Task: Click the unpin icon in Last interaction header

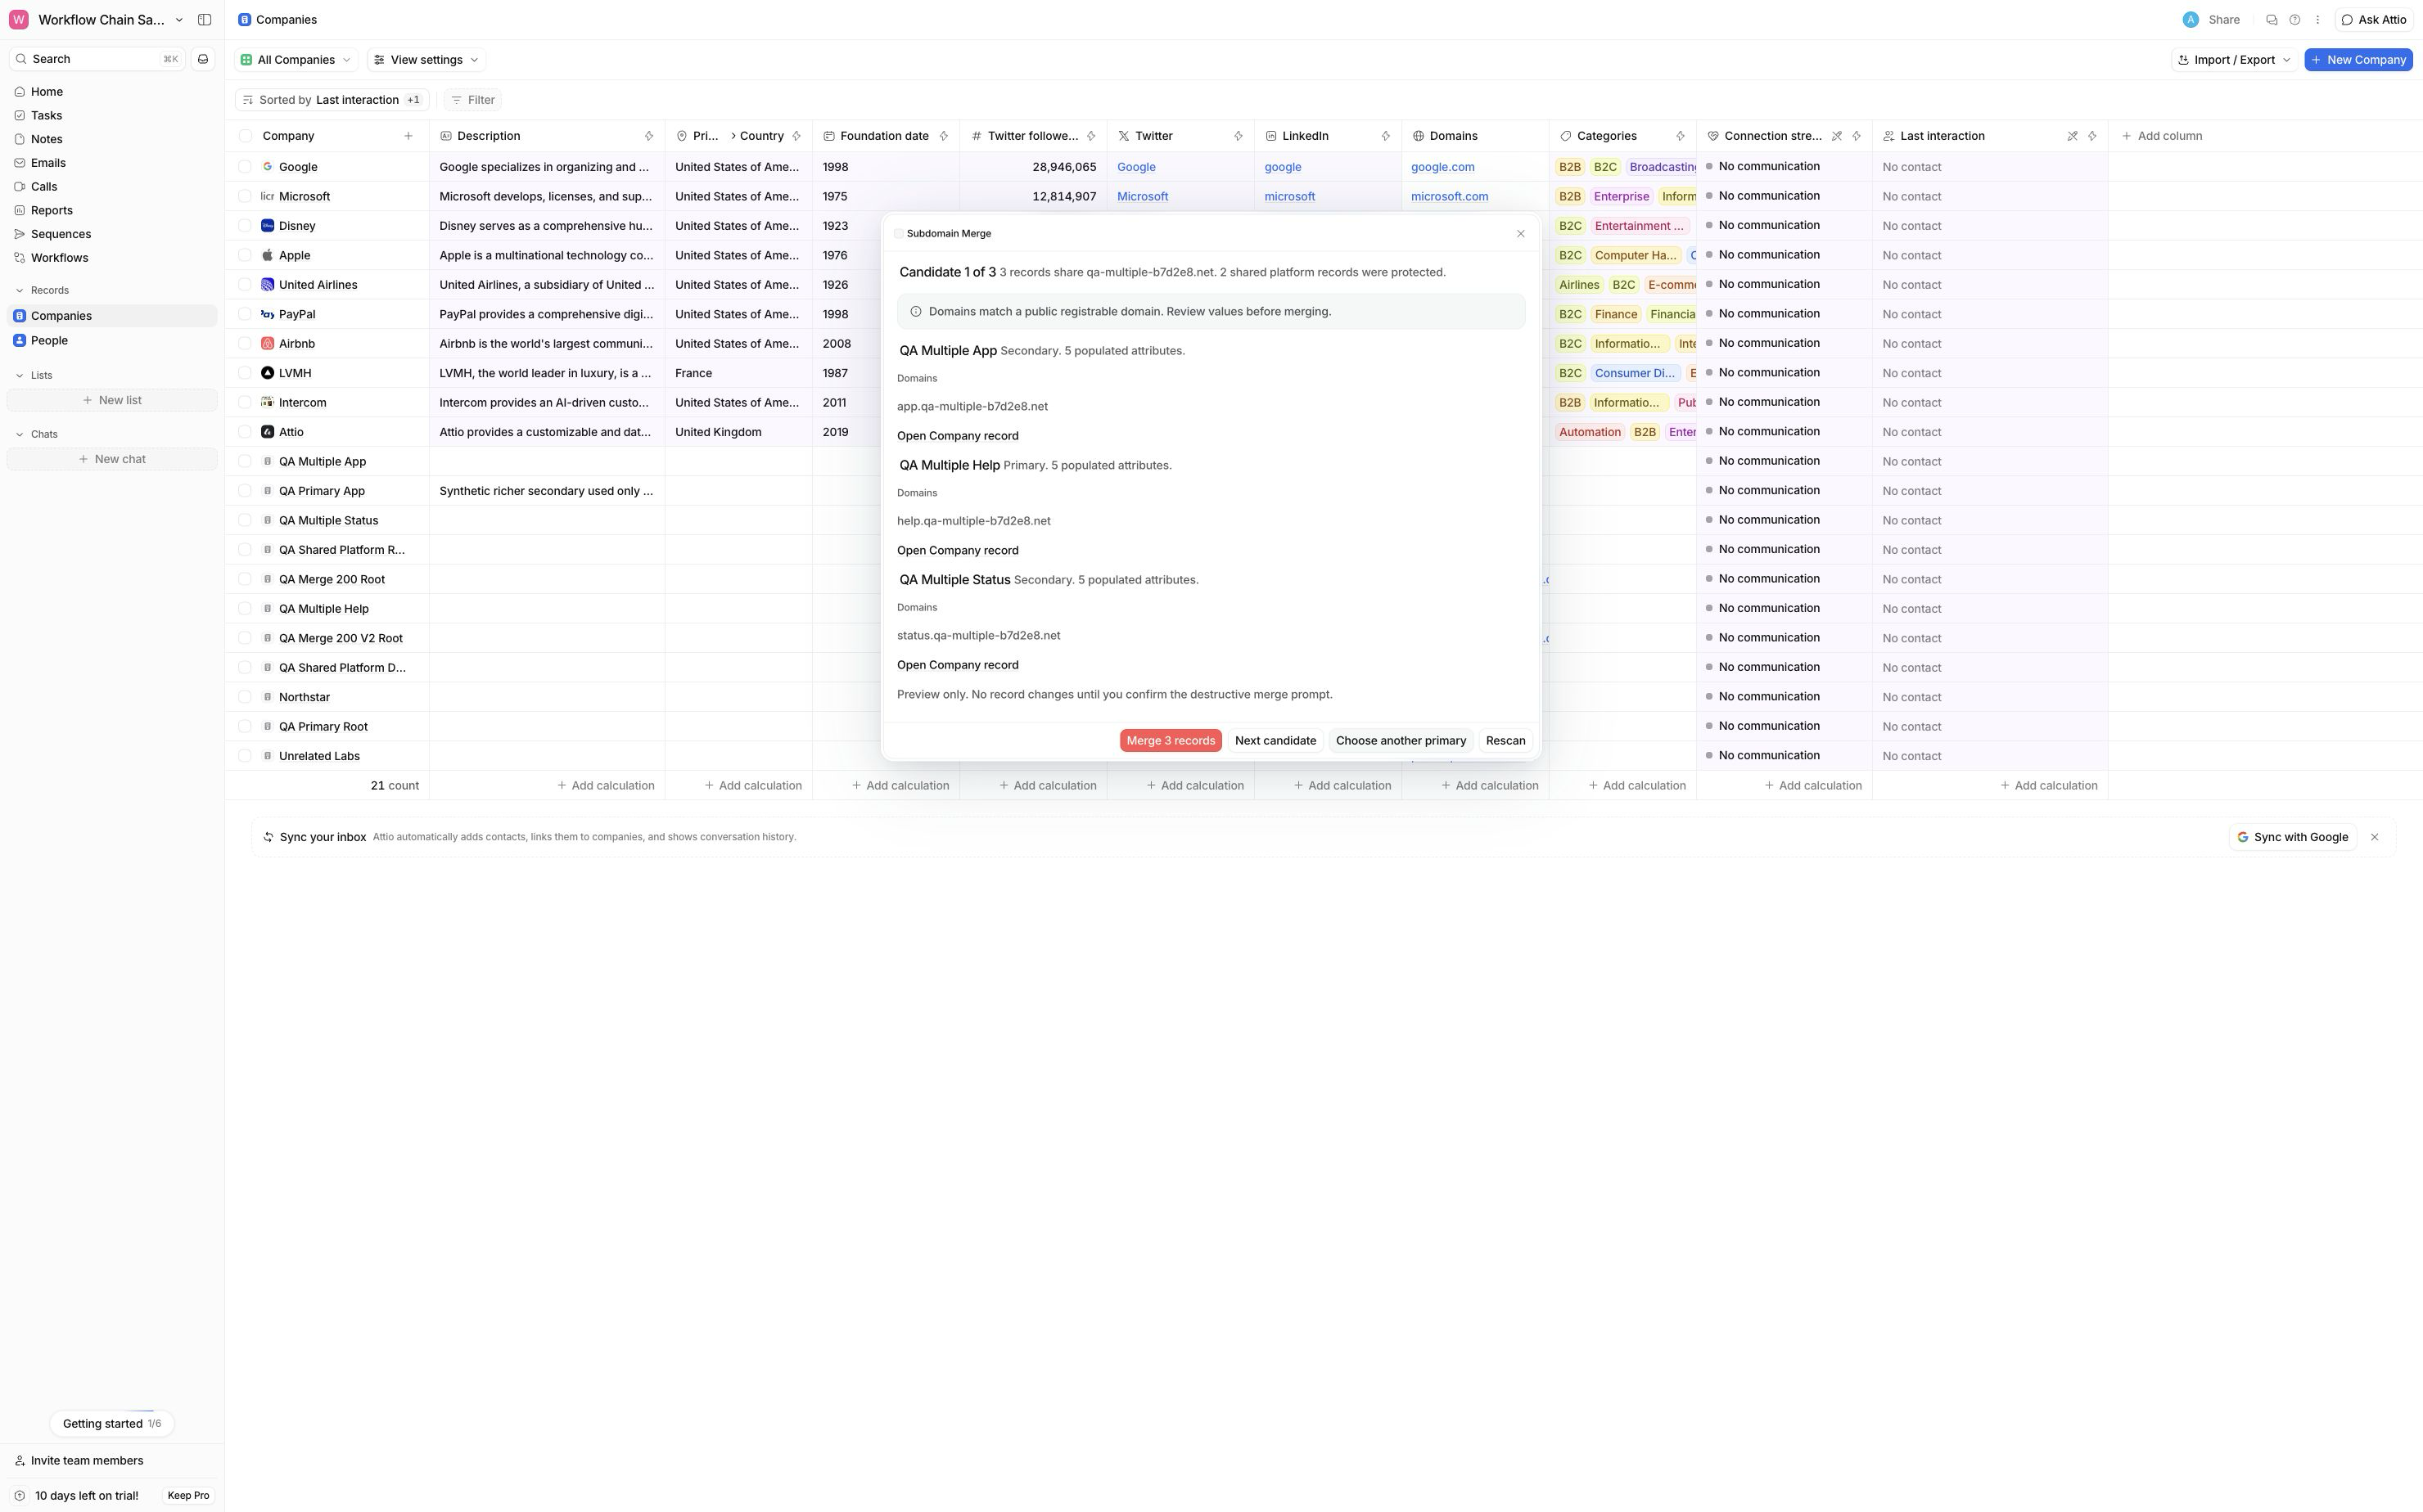Action: pos(2072,136)
